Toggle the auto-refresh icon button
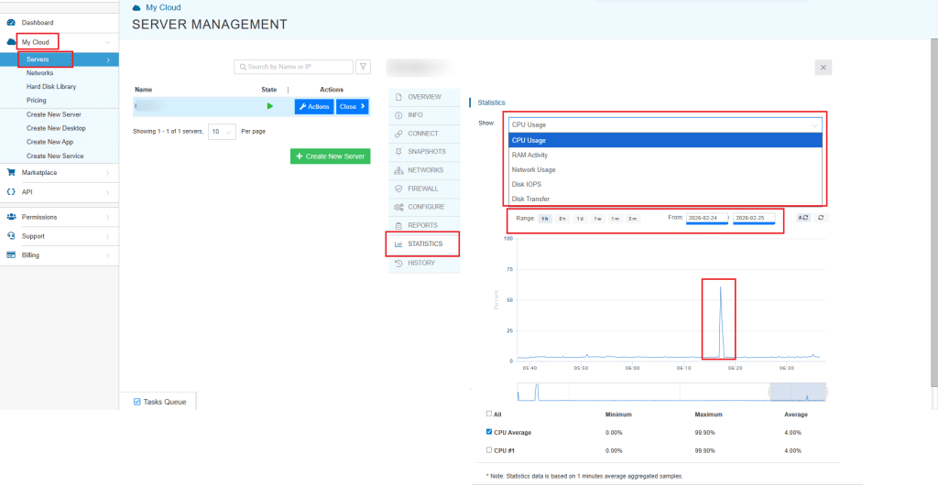Viewport: 938px width, 485px height. tap(802, 217)
